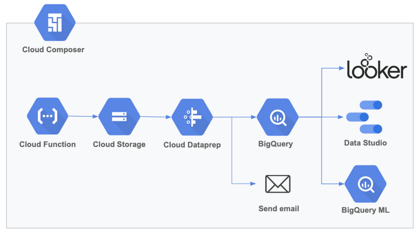The height and width of the screenshot is (233, 419).
Task: Click the BigQuery hexagon icon
Action: click(x=277, y=117)
